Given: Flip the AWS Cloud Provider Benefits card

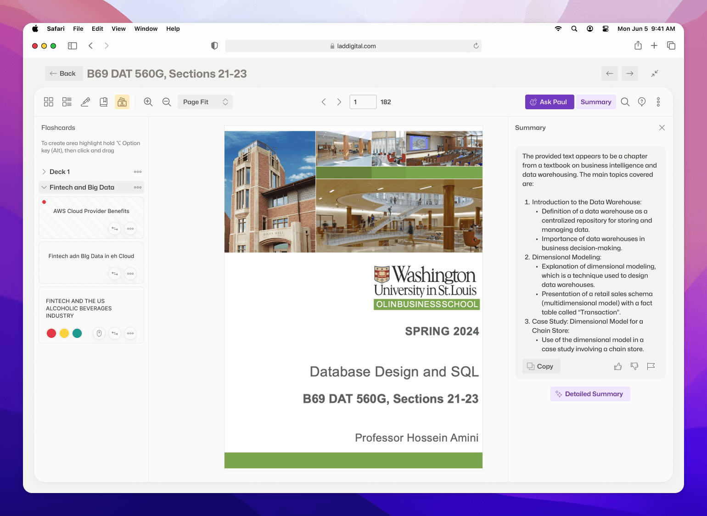Looking at the screenshot, I should [115, 229].
